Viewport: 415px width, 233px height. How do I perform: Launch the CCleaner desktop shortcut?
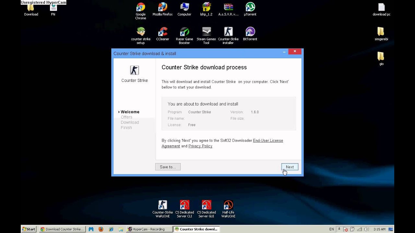point(162,34)
